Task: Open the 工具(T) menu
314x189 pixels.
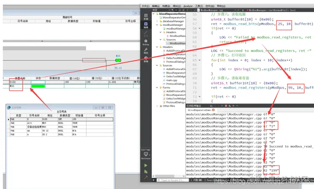Action: 199,6
